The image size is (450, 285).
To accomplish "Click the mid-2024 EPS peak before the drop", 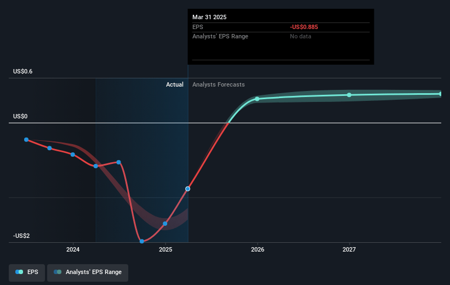I will click(119, 162).
